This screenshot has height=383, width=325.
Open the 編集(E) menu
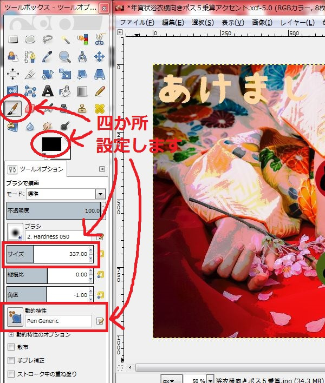point(173,23)
